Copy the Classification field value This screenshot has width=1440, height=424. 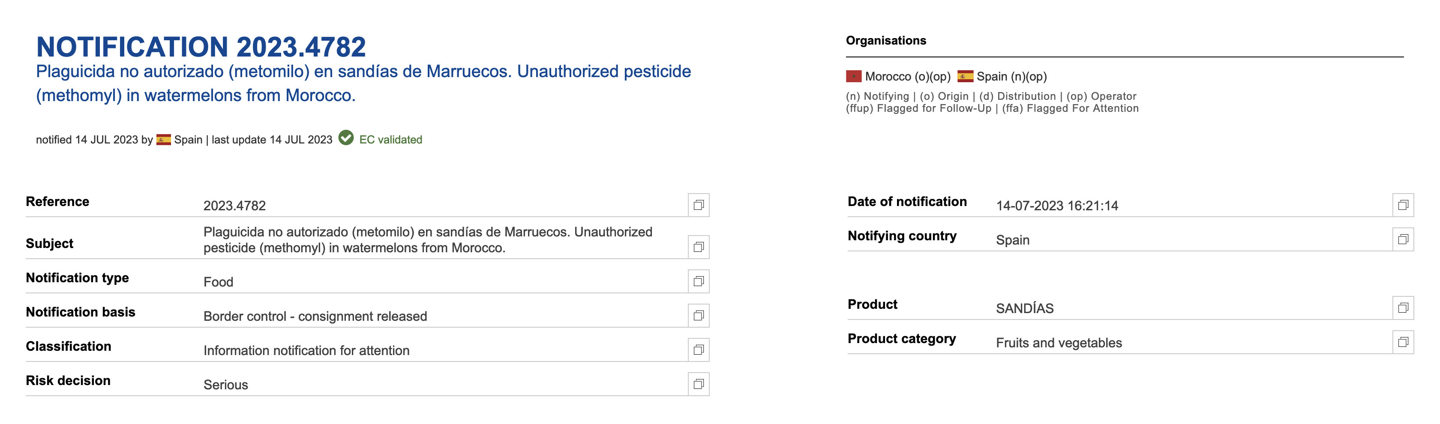pos(698,350)
